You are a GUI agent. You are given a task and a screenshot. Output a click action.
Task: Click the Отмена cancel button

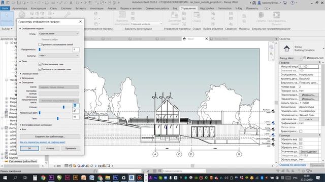(50, 148)
